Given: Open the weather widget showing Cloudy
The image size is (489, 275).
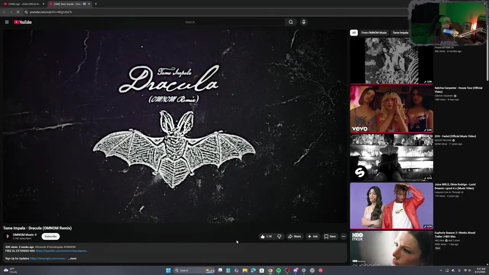Looking at the screenshot, I should coord(10,270).
